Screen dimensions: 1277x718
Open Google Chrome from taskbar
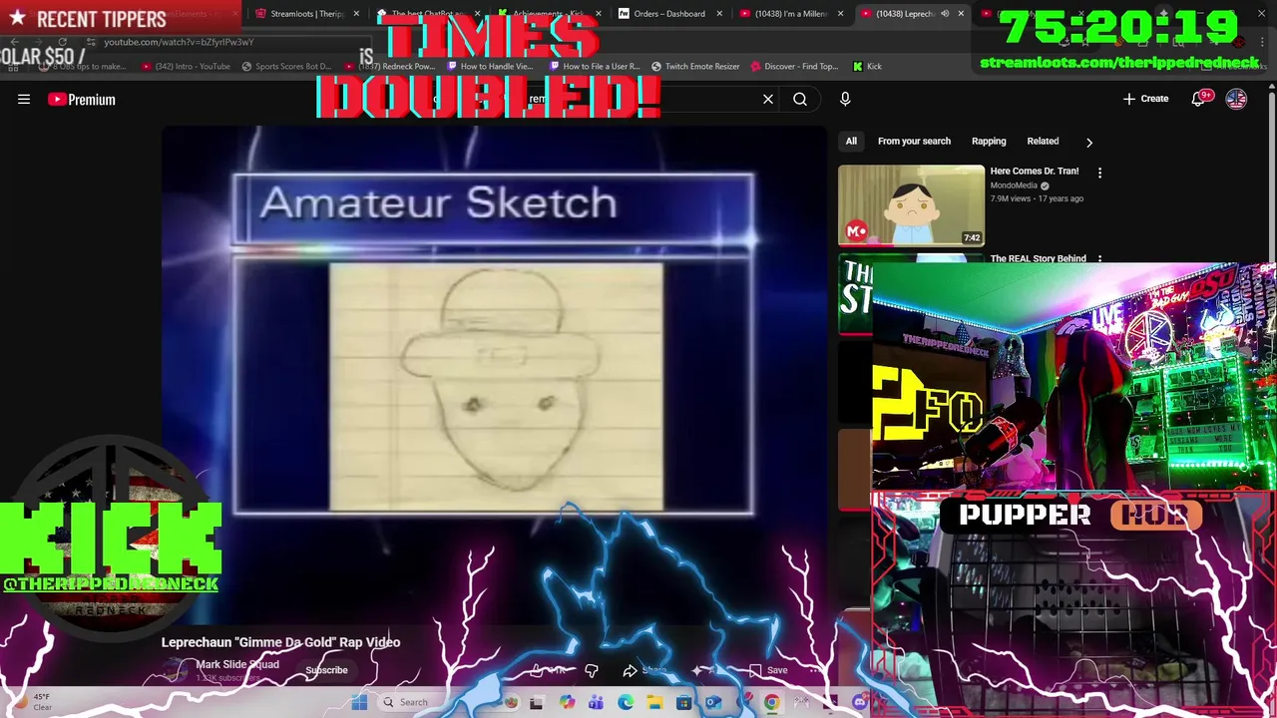tap(771, 702)
